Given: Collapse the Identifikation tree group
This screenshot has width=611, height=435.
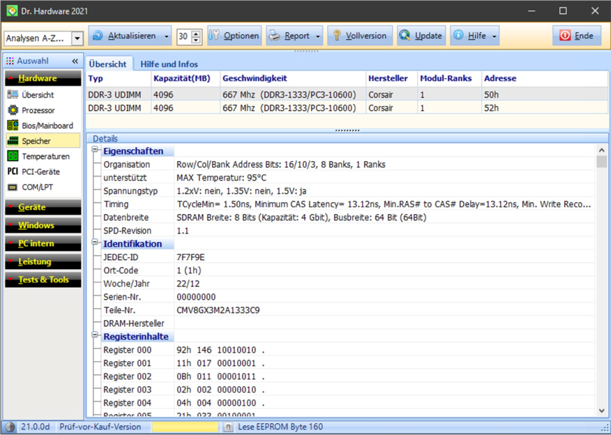Looking at the screenshot, I should pos(96,243).
